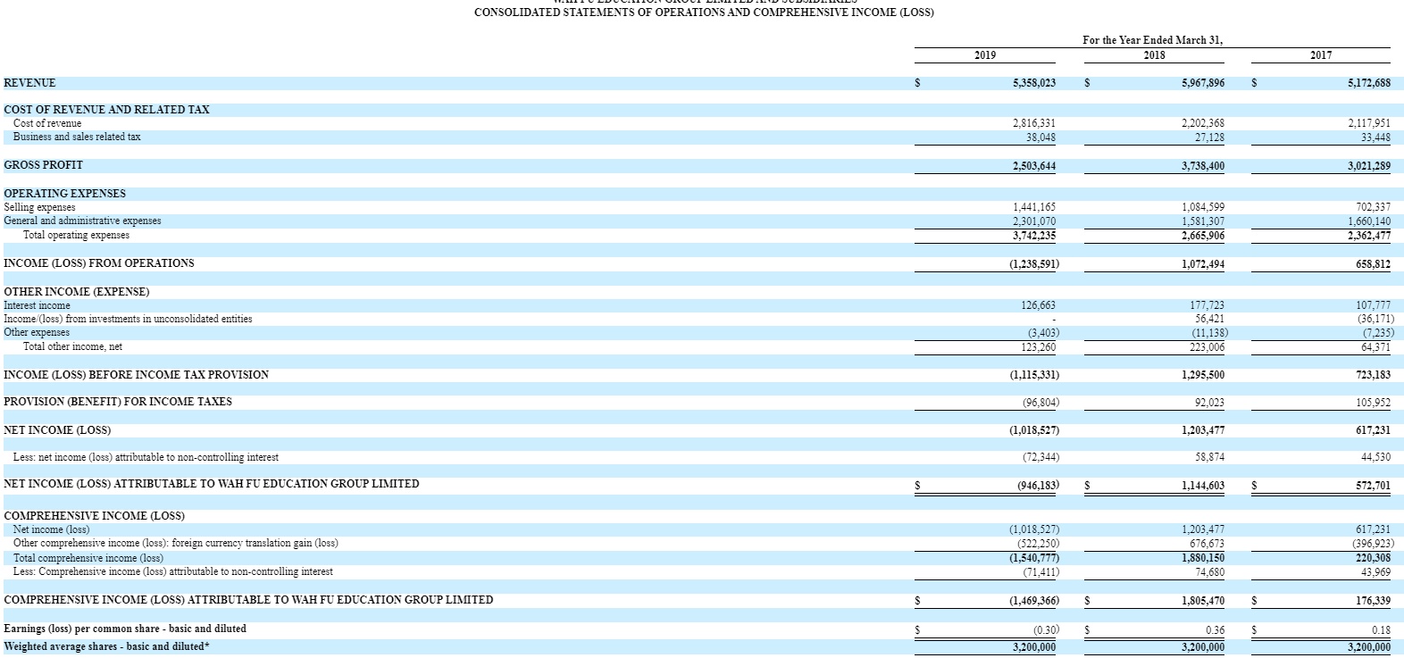Select 'NET INCOME (LOSS) ATTRIBUTABLE TO WAH FU' label

click(212, 484)
